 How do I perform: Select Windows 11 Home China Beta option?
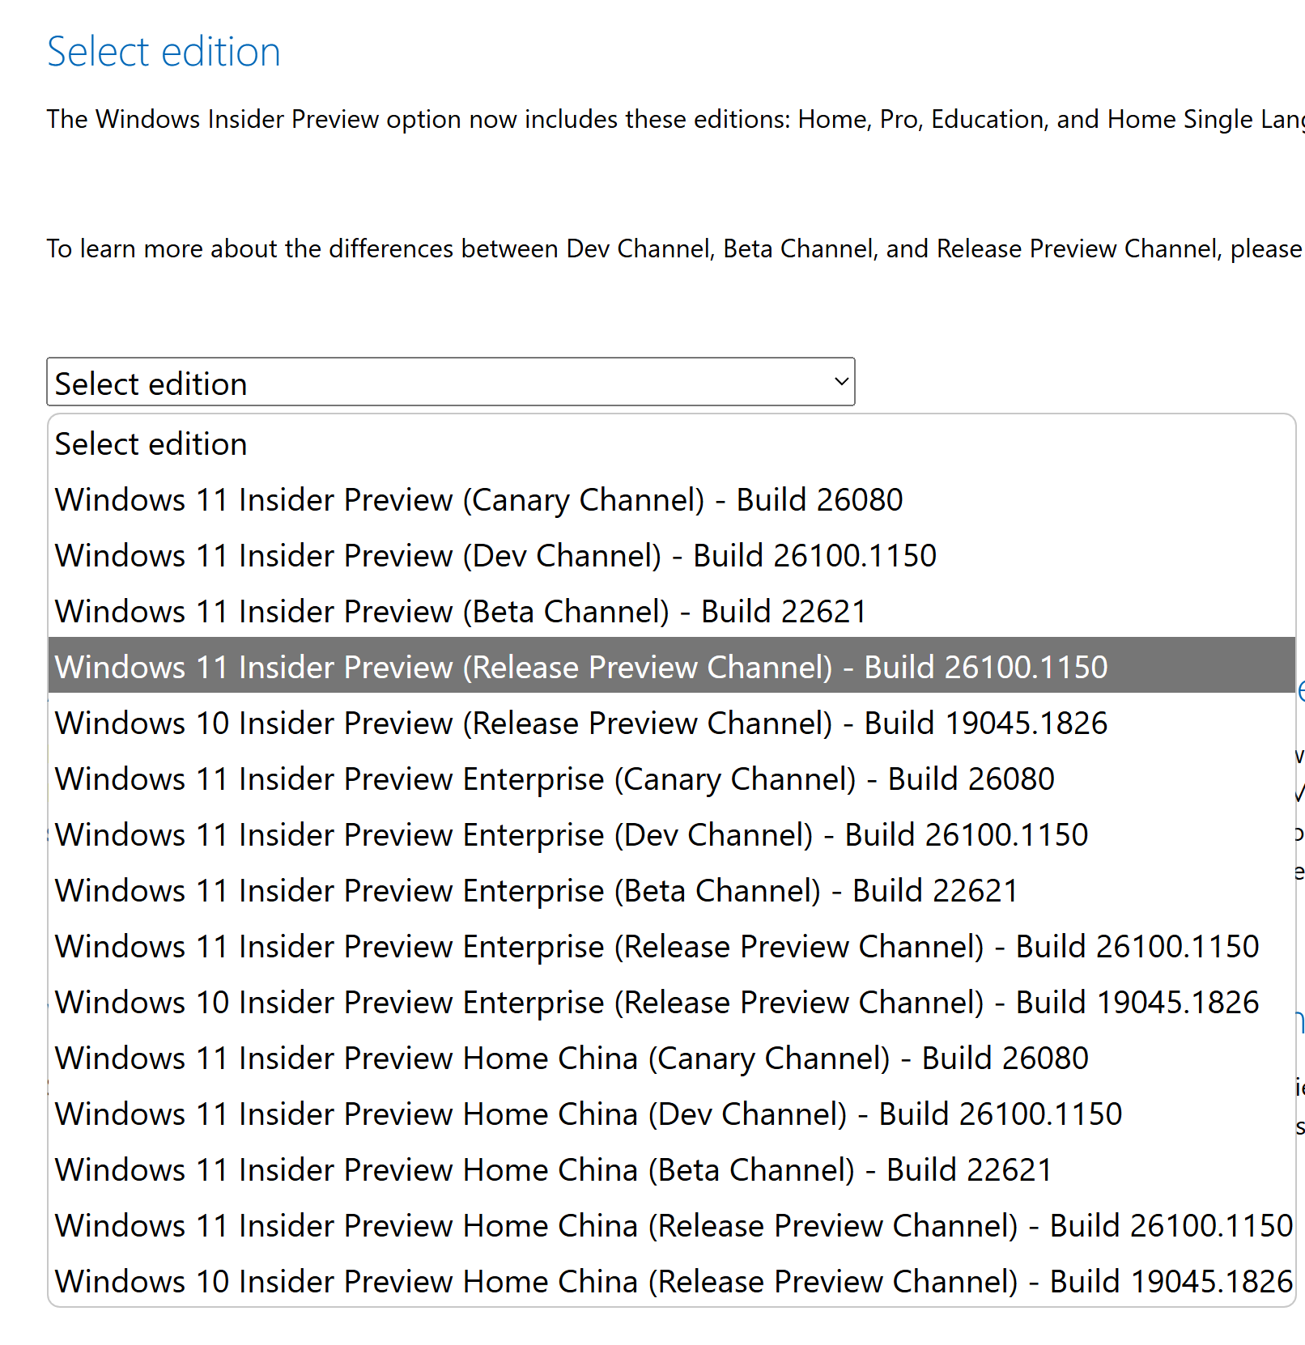[671, 1170]
